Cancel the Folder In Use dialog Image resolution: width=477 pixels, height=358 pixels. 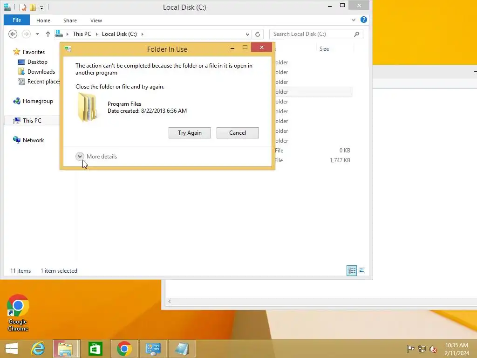pyautogui.click(x=238, y=133)
